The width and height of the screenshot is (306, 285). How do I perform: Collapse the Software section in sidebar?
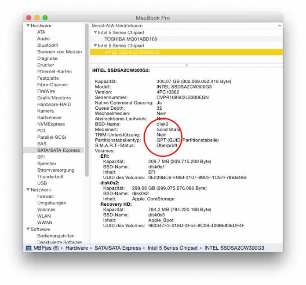click(27, 229)
